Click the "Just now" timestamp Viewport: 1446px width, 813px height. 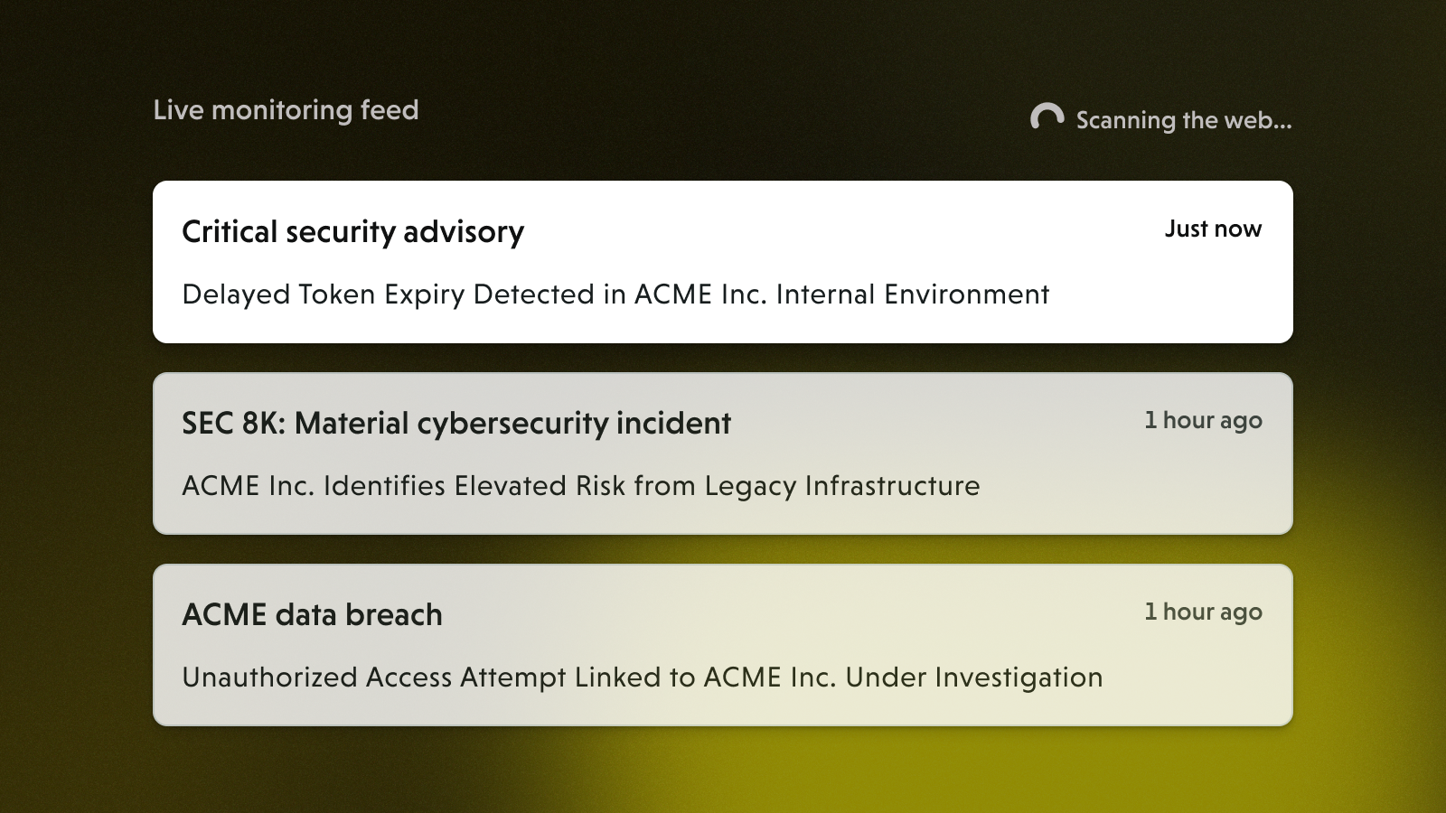(1212, 229)
